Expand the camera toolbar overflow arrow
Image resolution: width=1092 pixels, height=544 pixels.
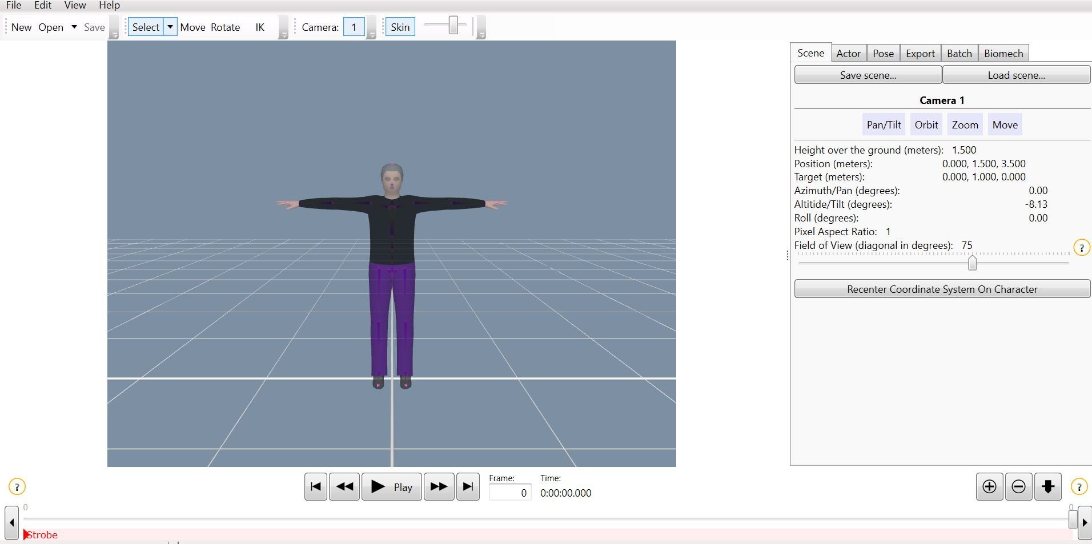click(x=371, y=27)
